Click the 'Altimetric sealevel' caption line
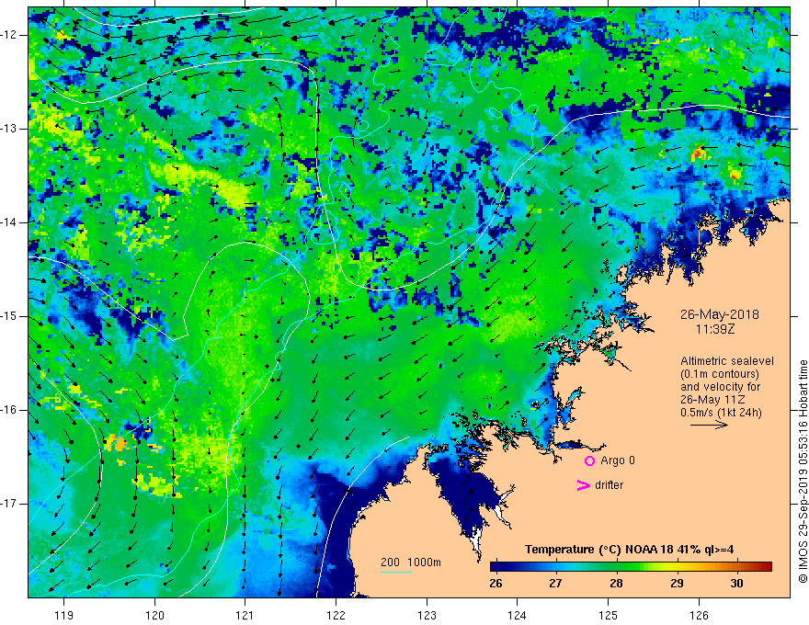This screenshot has height=625, width=809. [727, 361]
